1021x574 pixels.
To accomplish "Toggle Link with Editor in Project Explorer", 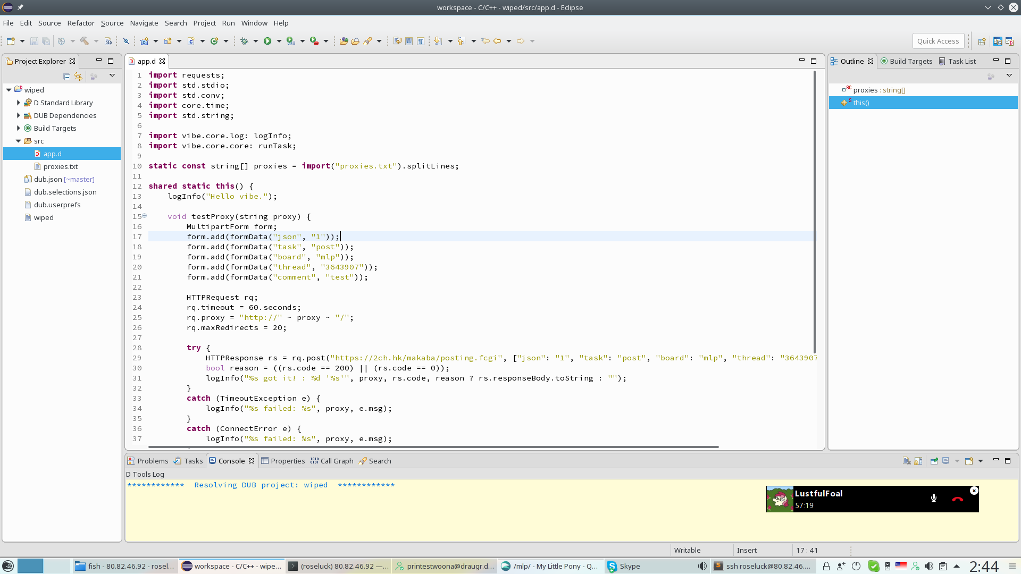I will point(78,77).
